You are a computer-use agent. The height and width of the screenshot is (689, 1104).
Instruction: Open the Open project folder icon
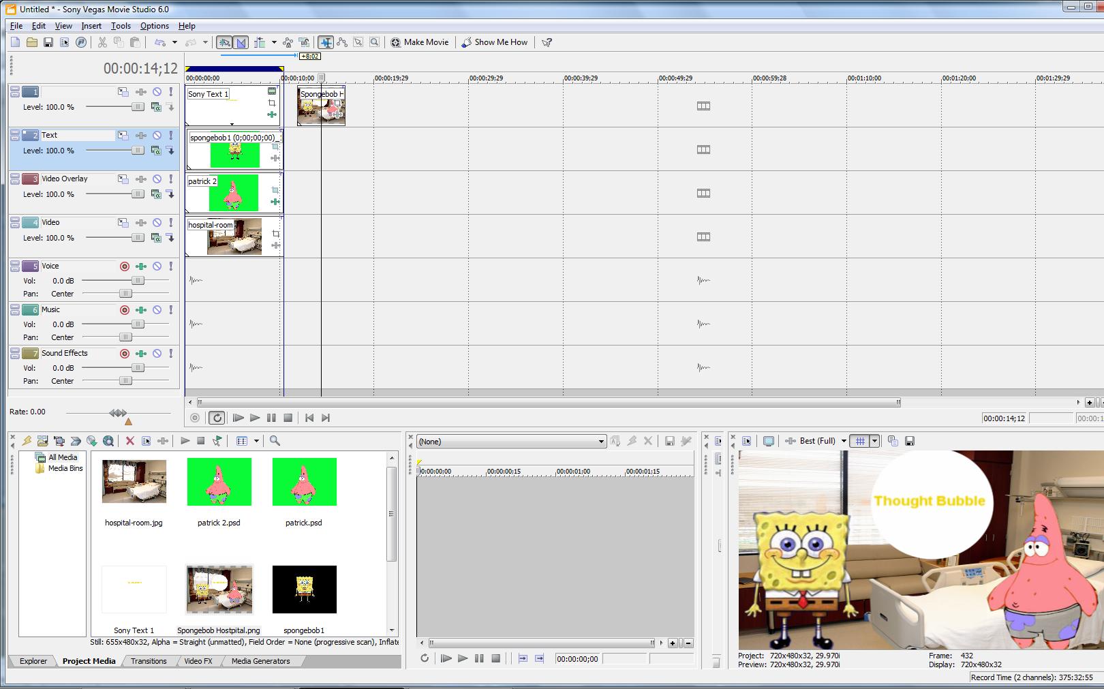(x=32, y=42)
